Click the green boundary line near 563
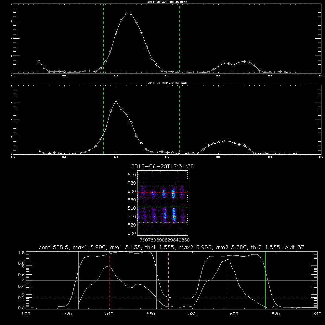 [157, 280]
